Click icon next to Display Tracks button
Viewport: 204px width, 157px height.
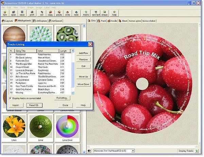pos(197,151)
